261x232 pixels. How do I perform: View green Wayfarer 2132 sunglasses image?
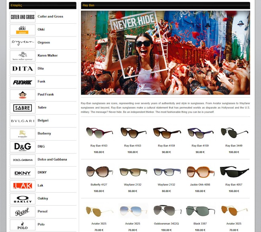click(x=133, y=171)
